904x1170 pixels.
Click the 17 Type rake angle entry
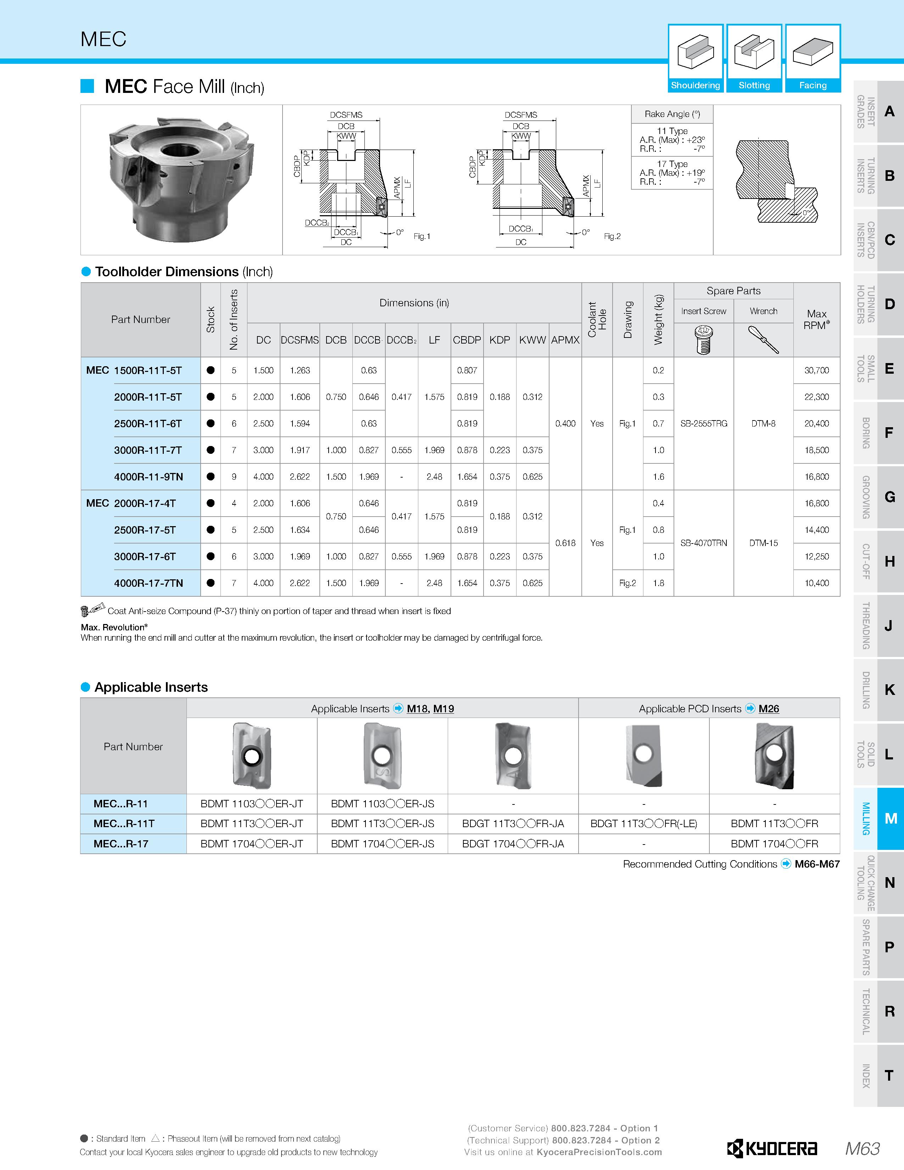(x=672, y=173)
